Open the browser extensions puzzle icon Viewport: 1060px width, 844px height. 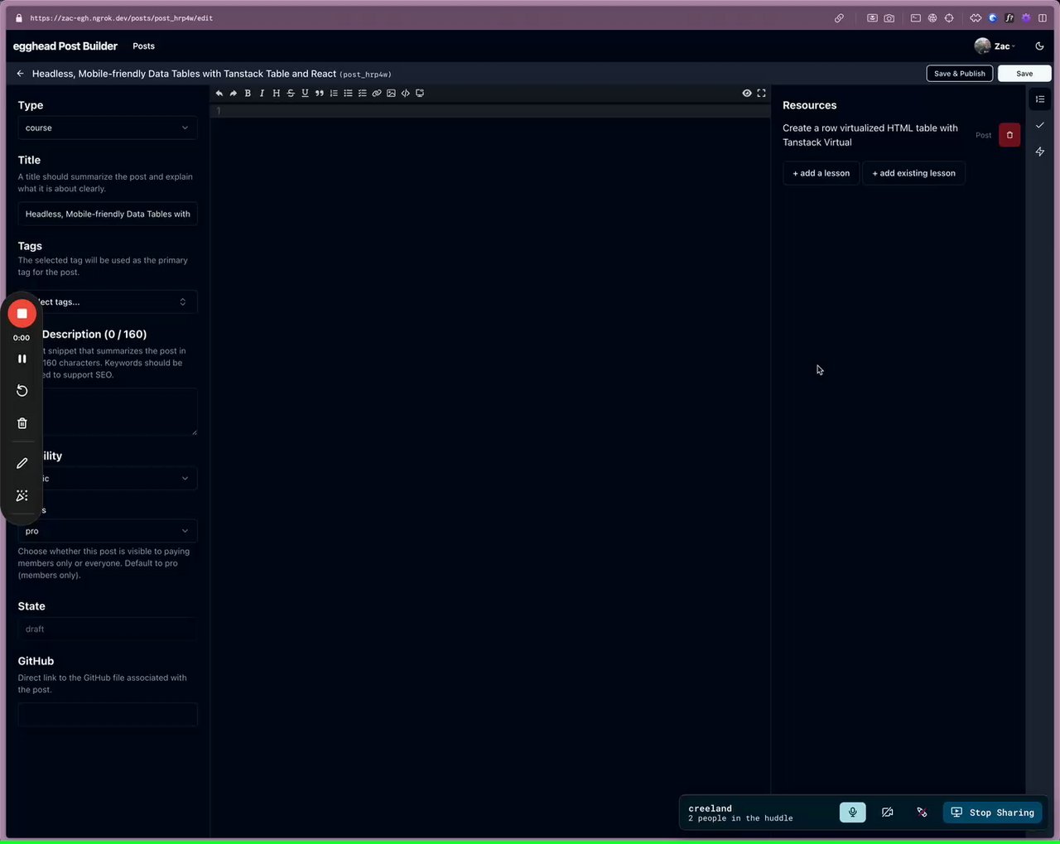[x=976, y=18]
